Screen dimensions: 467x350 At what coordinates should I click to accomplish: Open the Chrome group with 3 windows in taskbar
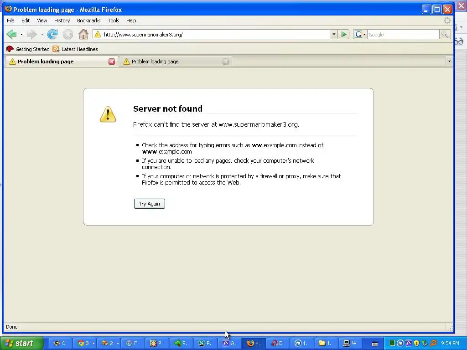[86, 344]
